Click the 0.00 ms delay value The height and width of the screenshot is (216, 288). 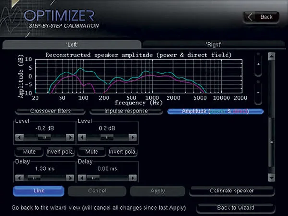click(x=107, y=168)
